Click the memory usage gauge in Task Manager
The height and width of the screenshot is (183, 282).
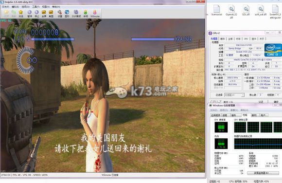[x=221, y=144]
